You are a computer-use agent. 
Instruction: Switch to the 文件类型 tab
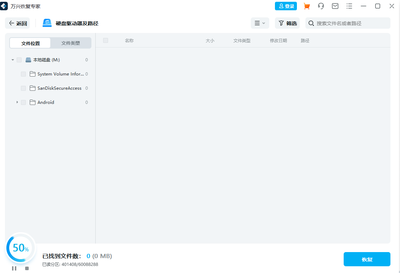point(71,43)
